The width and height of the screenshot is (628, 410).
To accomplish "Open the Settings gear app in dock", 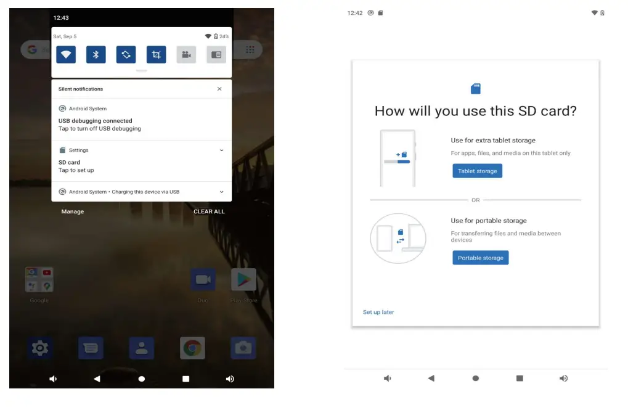I will (x=39, y=348).
